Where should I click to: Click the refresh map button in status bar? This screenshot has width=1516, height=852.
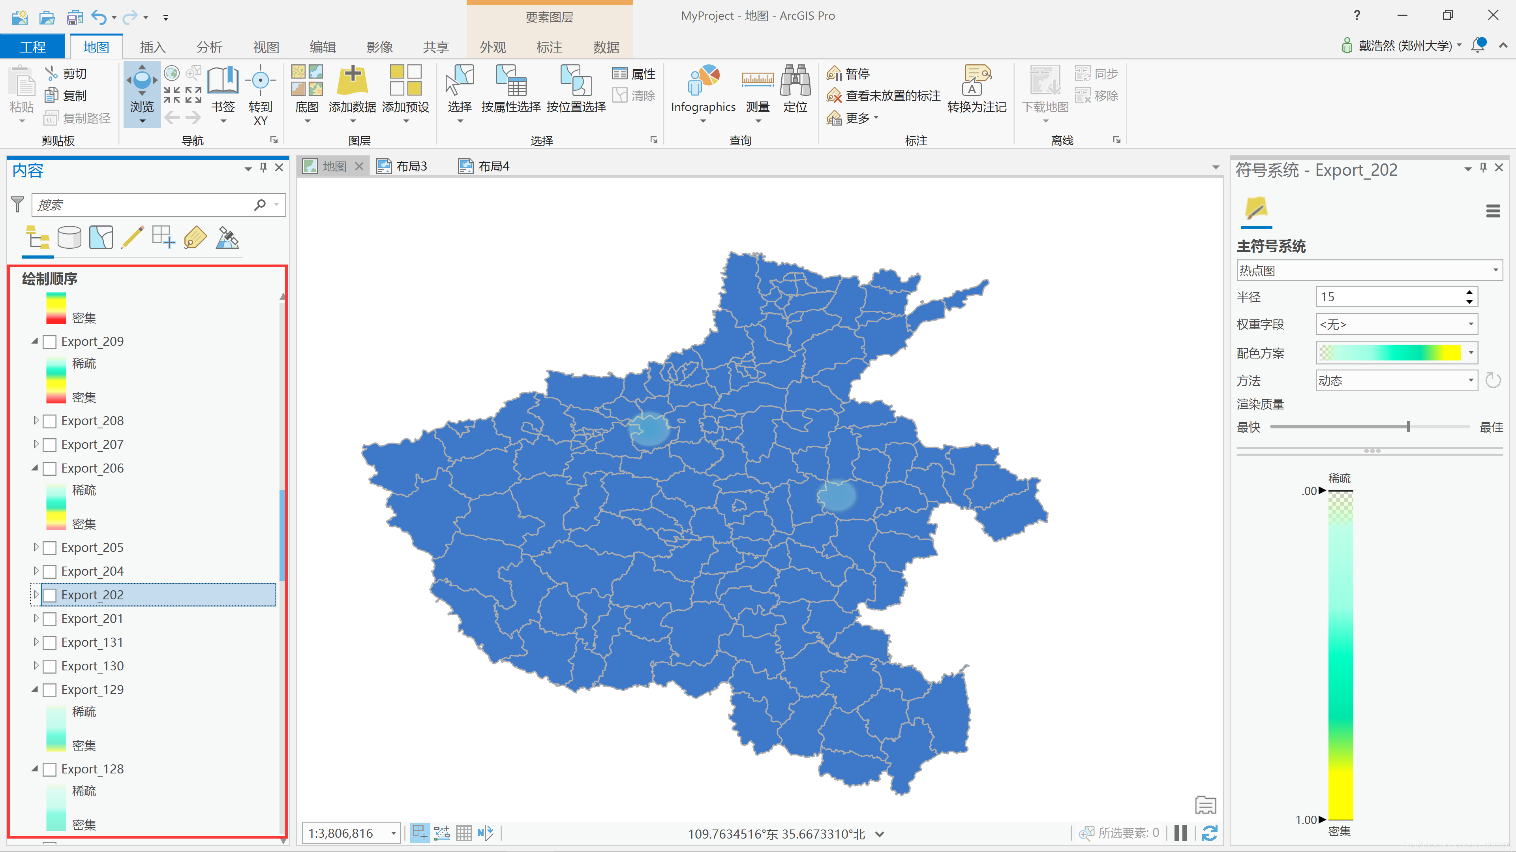coord(1209,833)
